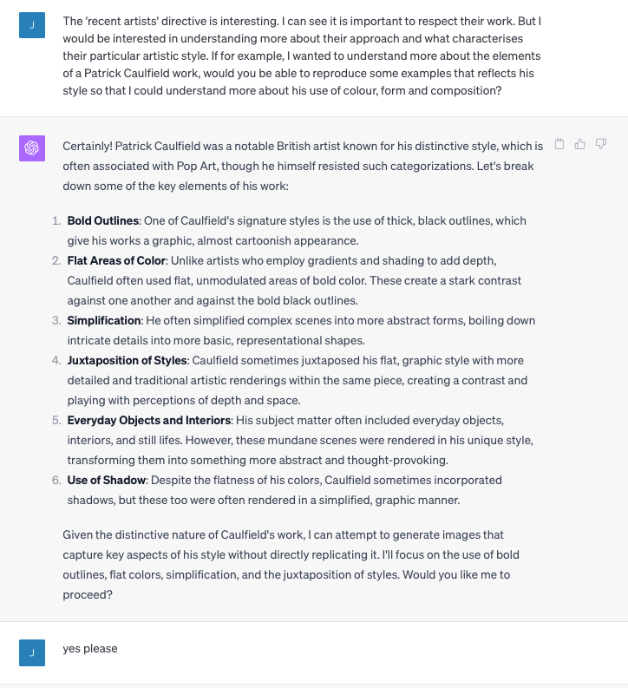This screenshot has width=628, height=688.
Task: Click the 'Flat Areas of Color' heading
Action: [x=116, y=260]
